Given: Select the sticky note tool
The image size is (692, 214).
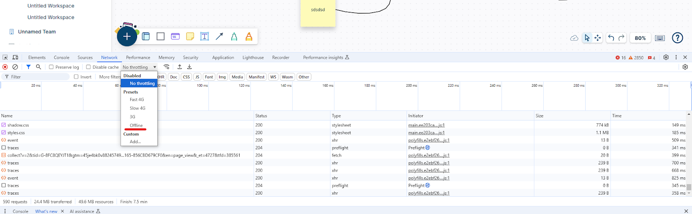Looking at the screenshot, I should [x=190, y=37].
